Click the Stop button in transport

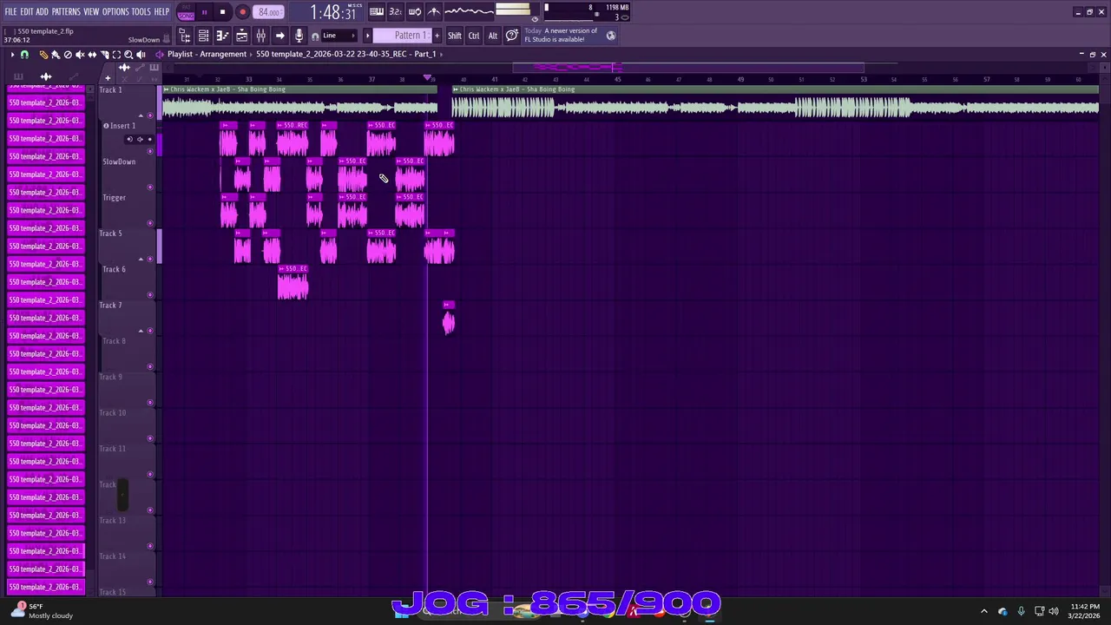222,12
